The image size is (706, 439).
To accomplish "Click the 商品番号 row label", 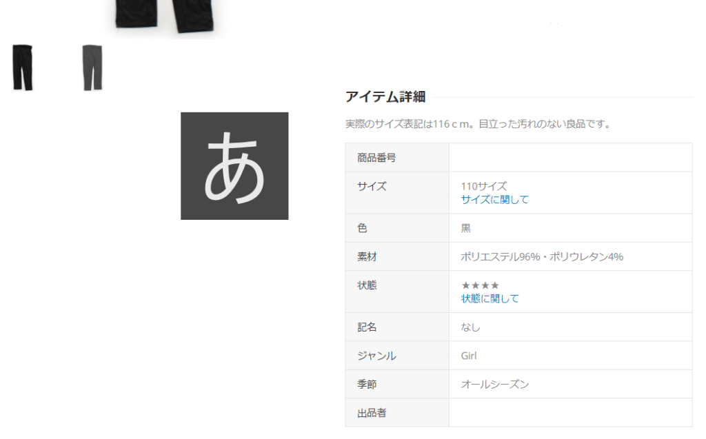I will [376, 158].
